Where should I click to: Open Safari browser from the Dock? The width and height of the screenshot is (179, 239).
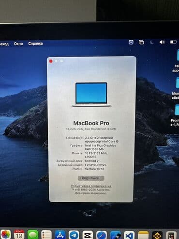(102, 235)
